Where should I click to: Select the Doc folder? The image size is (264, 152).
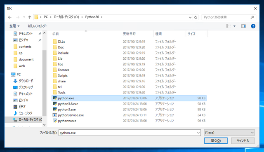coord(61,47)
